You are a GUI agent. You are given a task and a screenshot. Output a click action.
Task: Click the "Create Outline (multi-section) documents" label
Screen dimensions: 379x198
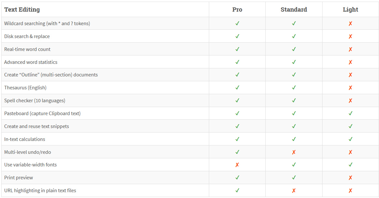click(x=51, y=75)
